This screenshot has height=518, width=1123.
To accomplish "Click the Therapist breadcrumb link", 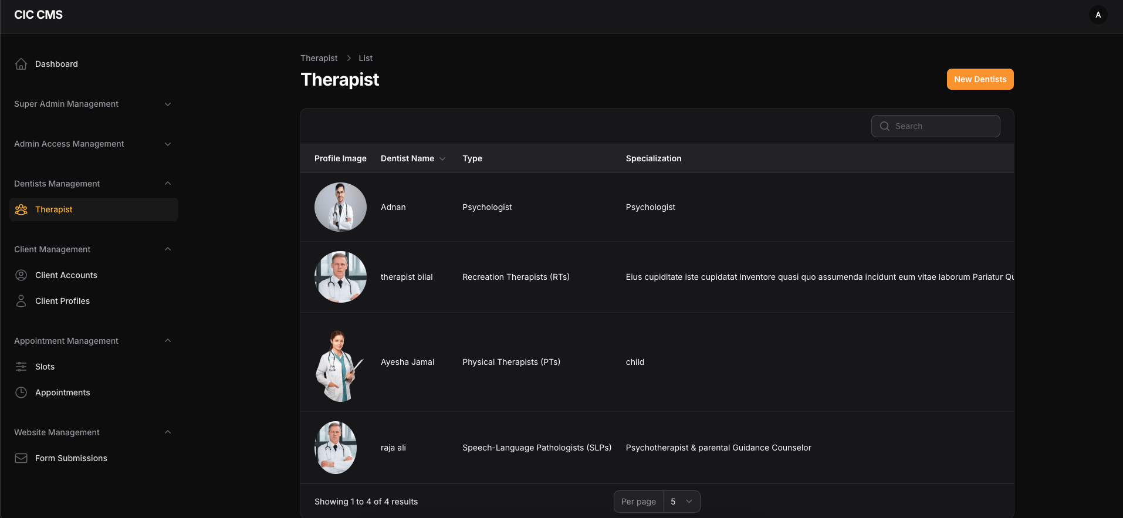I will [x=319, y=58].
